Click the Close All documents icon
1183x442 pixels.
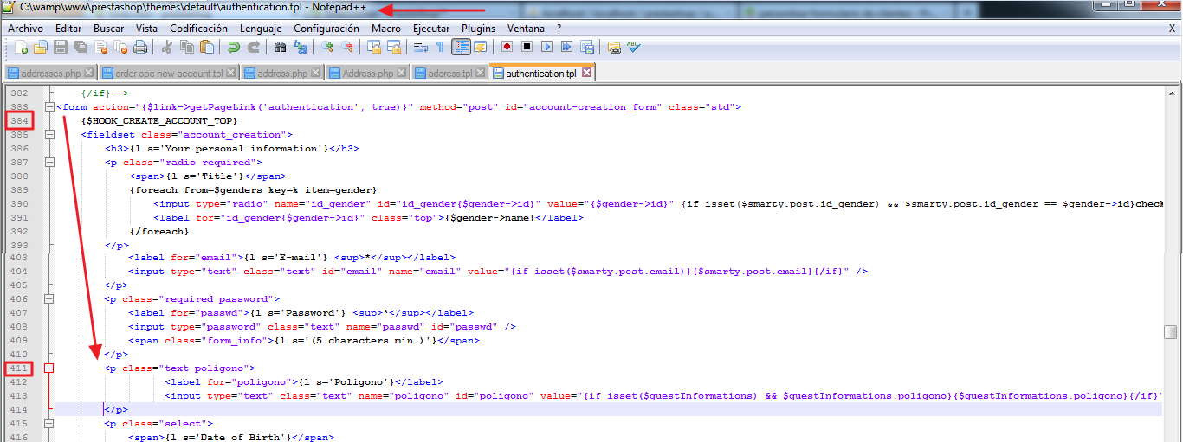coord(120,47)
